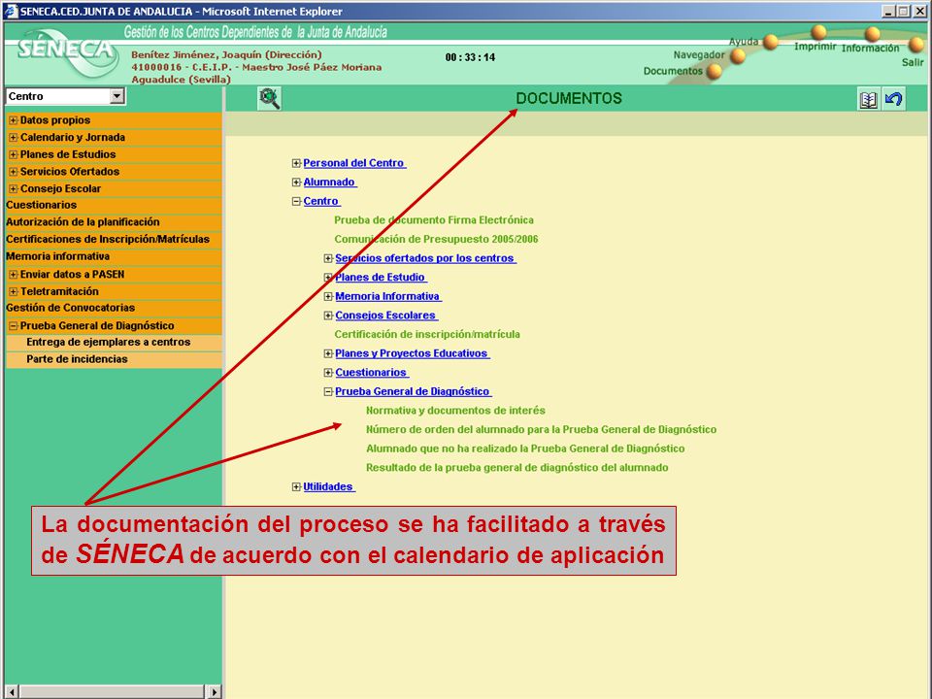Expand Consejo Escolar in sidebar
Viewport: 932px width, 699px height.
[x=13, y=189]
